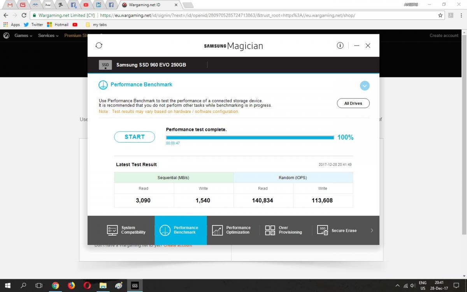Open the Paint app taskbar icon
467x292 pixels.
[x=119, y=285]
